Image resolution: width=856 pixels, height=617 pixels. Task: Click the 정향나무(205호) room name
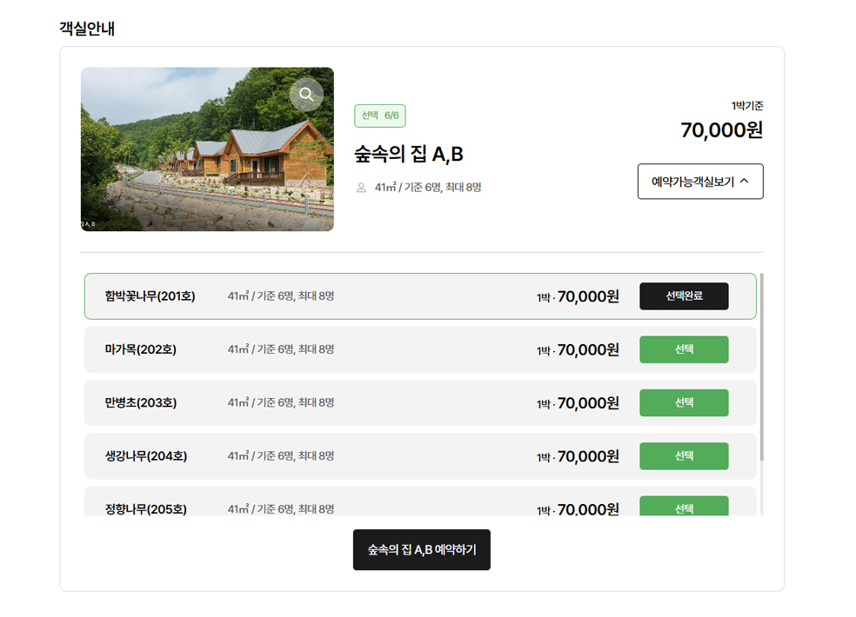145,508
